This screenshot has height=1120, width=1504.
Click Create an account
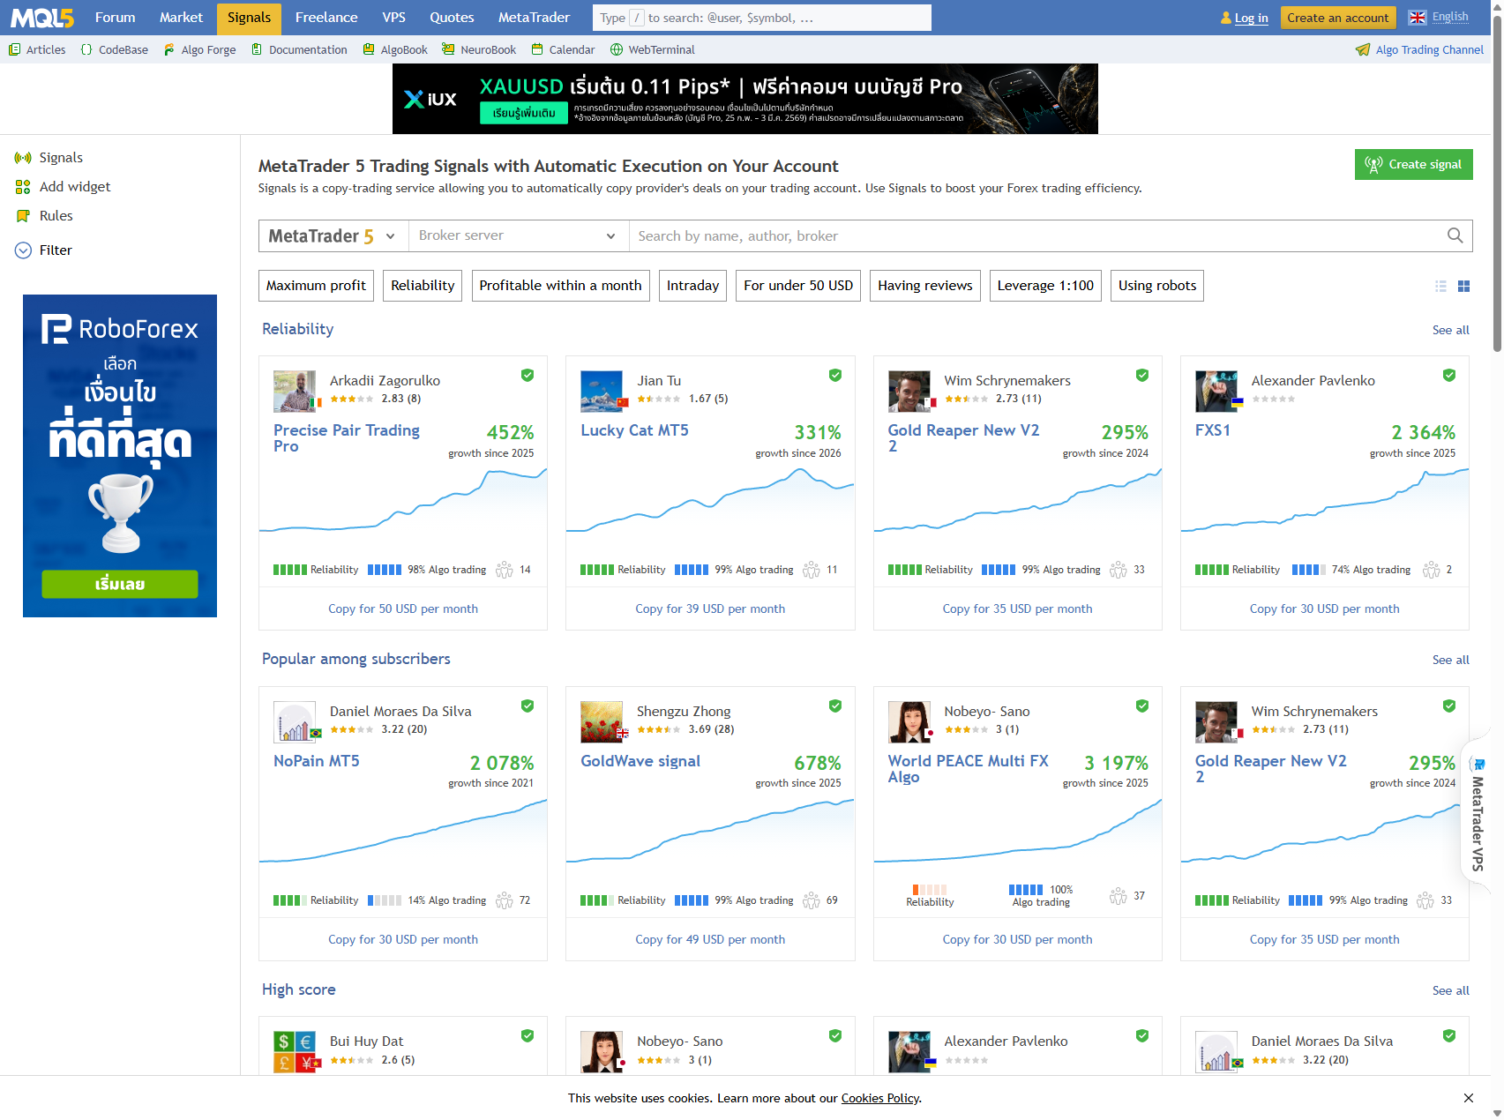tap(1337, 18)
